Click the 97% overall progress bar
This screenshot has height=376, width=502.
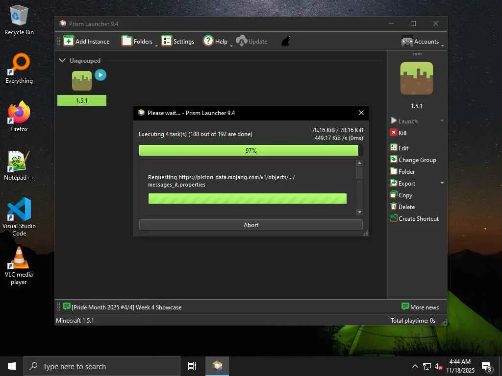click(251, 150)
